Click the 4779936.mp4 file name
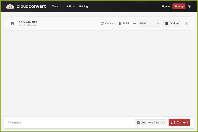This screenshot has height=132, width=198. click(28, 22)
